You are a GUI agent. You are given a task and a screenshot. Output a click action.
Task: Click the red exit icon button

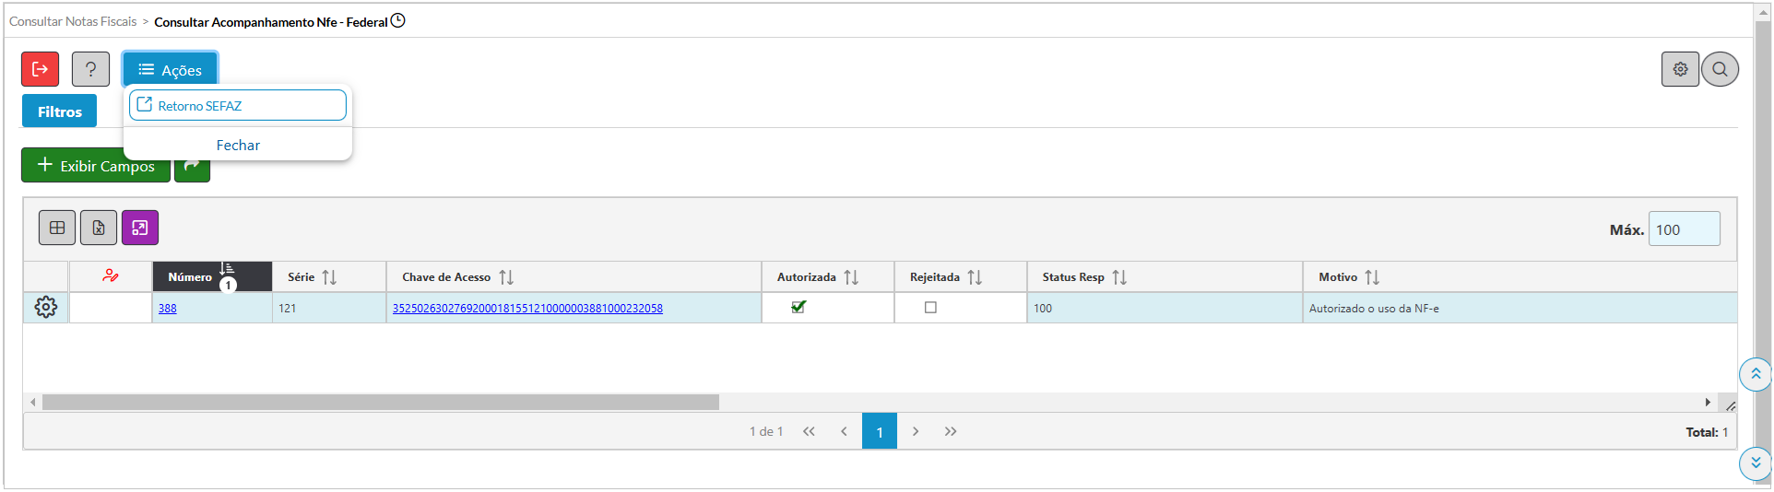tap(40, 69)
